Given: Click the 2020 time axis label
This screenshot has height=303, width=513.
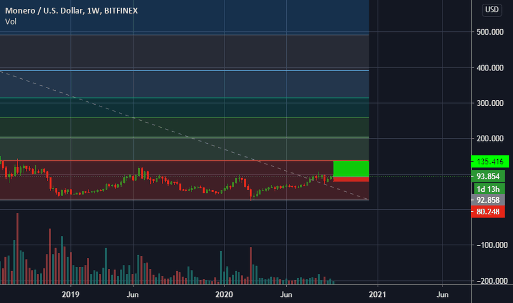Looking at the screenshot, I should (224, 295).
